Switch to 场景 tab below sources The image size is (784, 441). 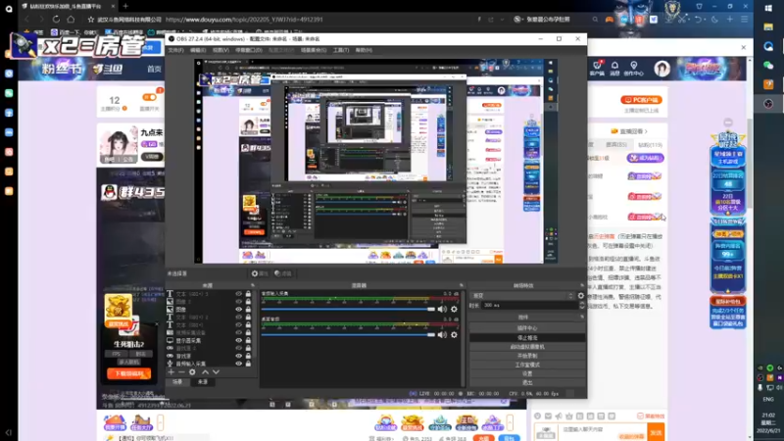point(178,382)
